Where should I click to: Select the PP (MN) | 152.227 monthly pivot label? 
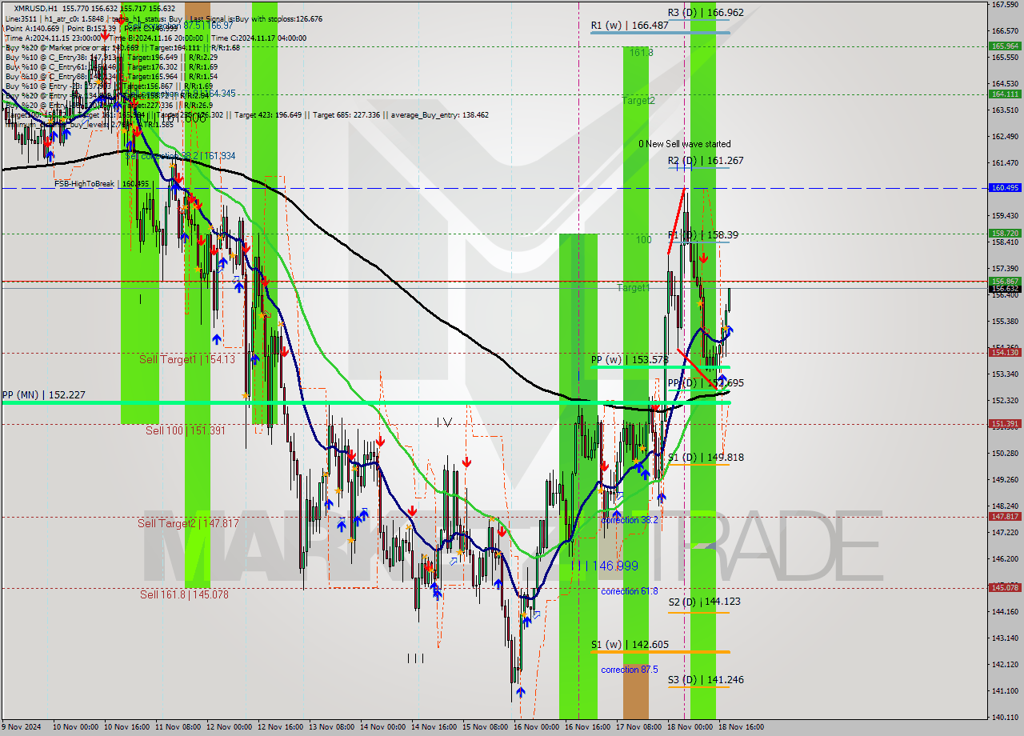point(43,395)
